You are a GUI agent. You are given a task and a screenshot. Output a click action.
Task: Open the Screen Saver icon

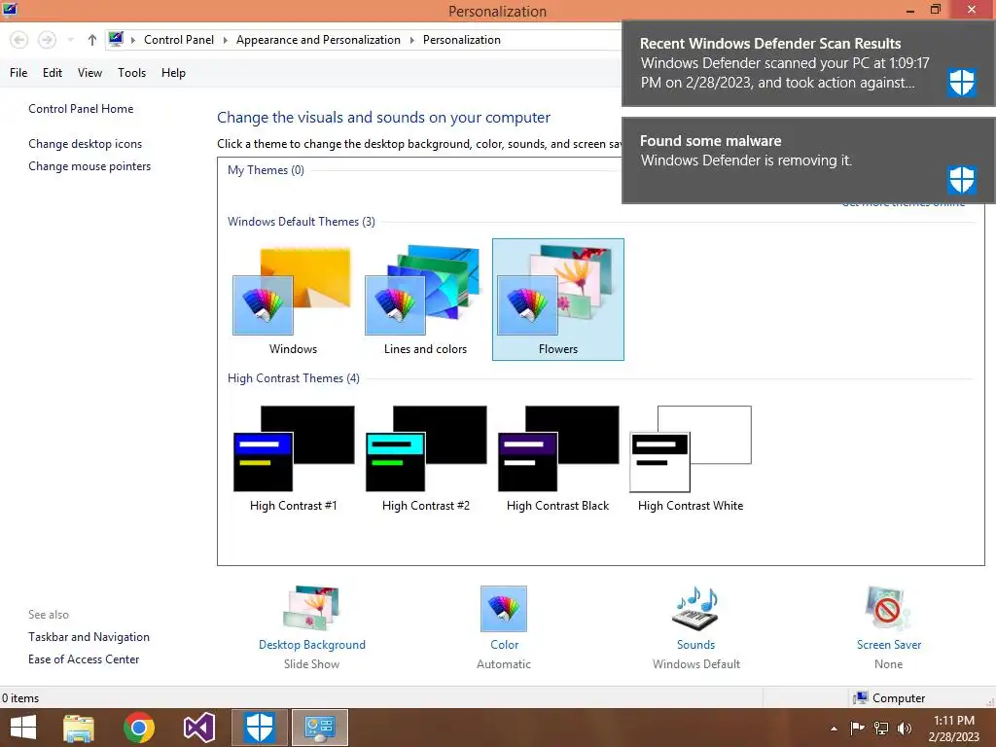[888, 609]
